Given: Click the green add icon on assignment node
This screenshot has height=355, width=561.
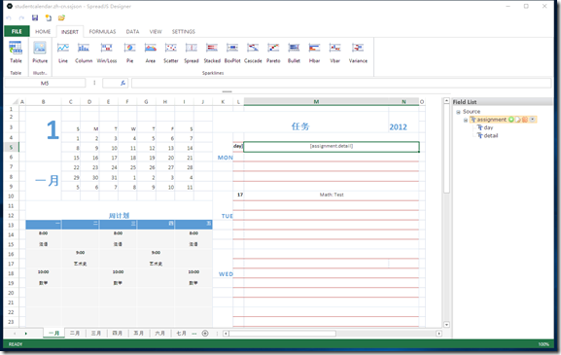Looking at the screenshot, I should [511, 120].
